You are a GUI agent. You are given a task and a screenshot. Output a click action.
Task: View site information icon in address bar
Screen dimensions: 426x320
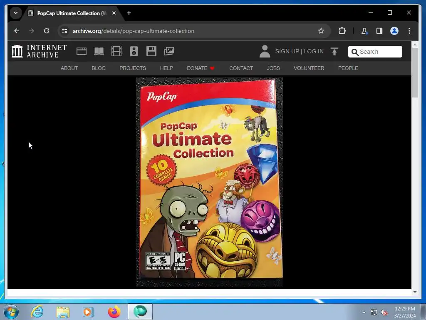coord(64,31)
